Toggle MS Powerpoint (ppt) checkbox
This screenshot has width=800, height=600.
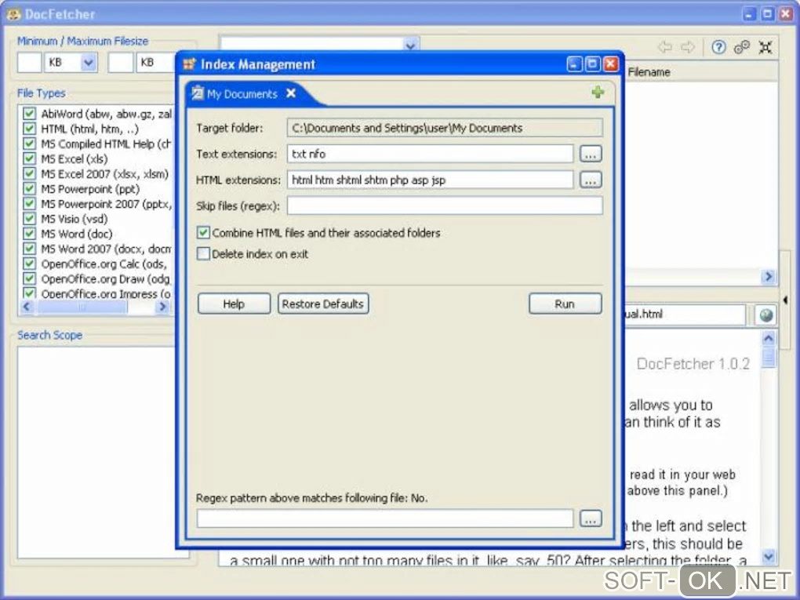point(30,188)
